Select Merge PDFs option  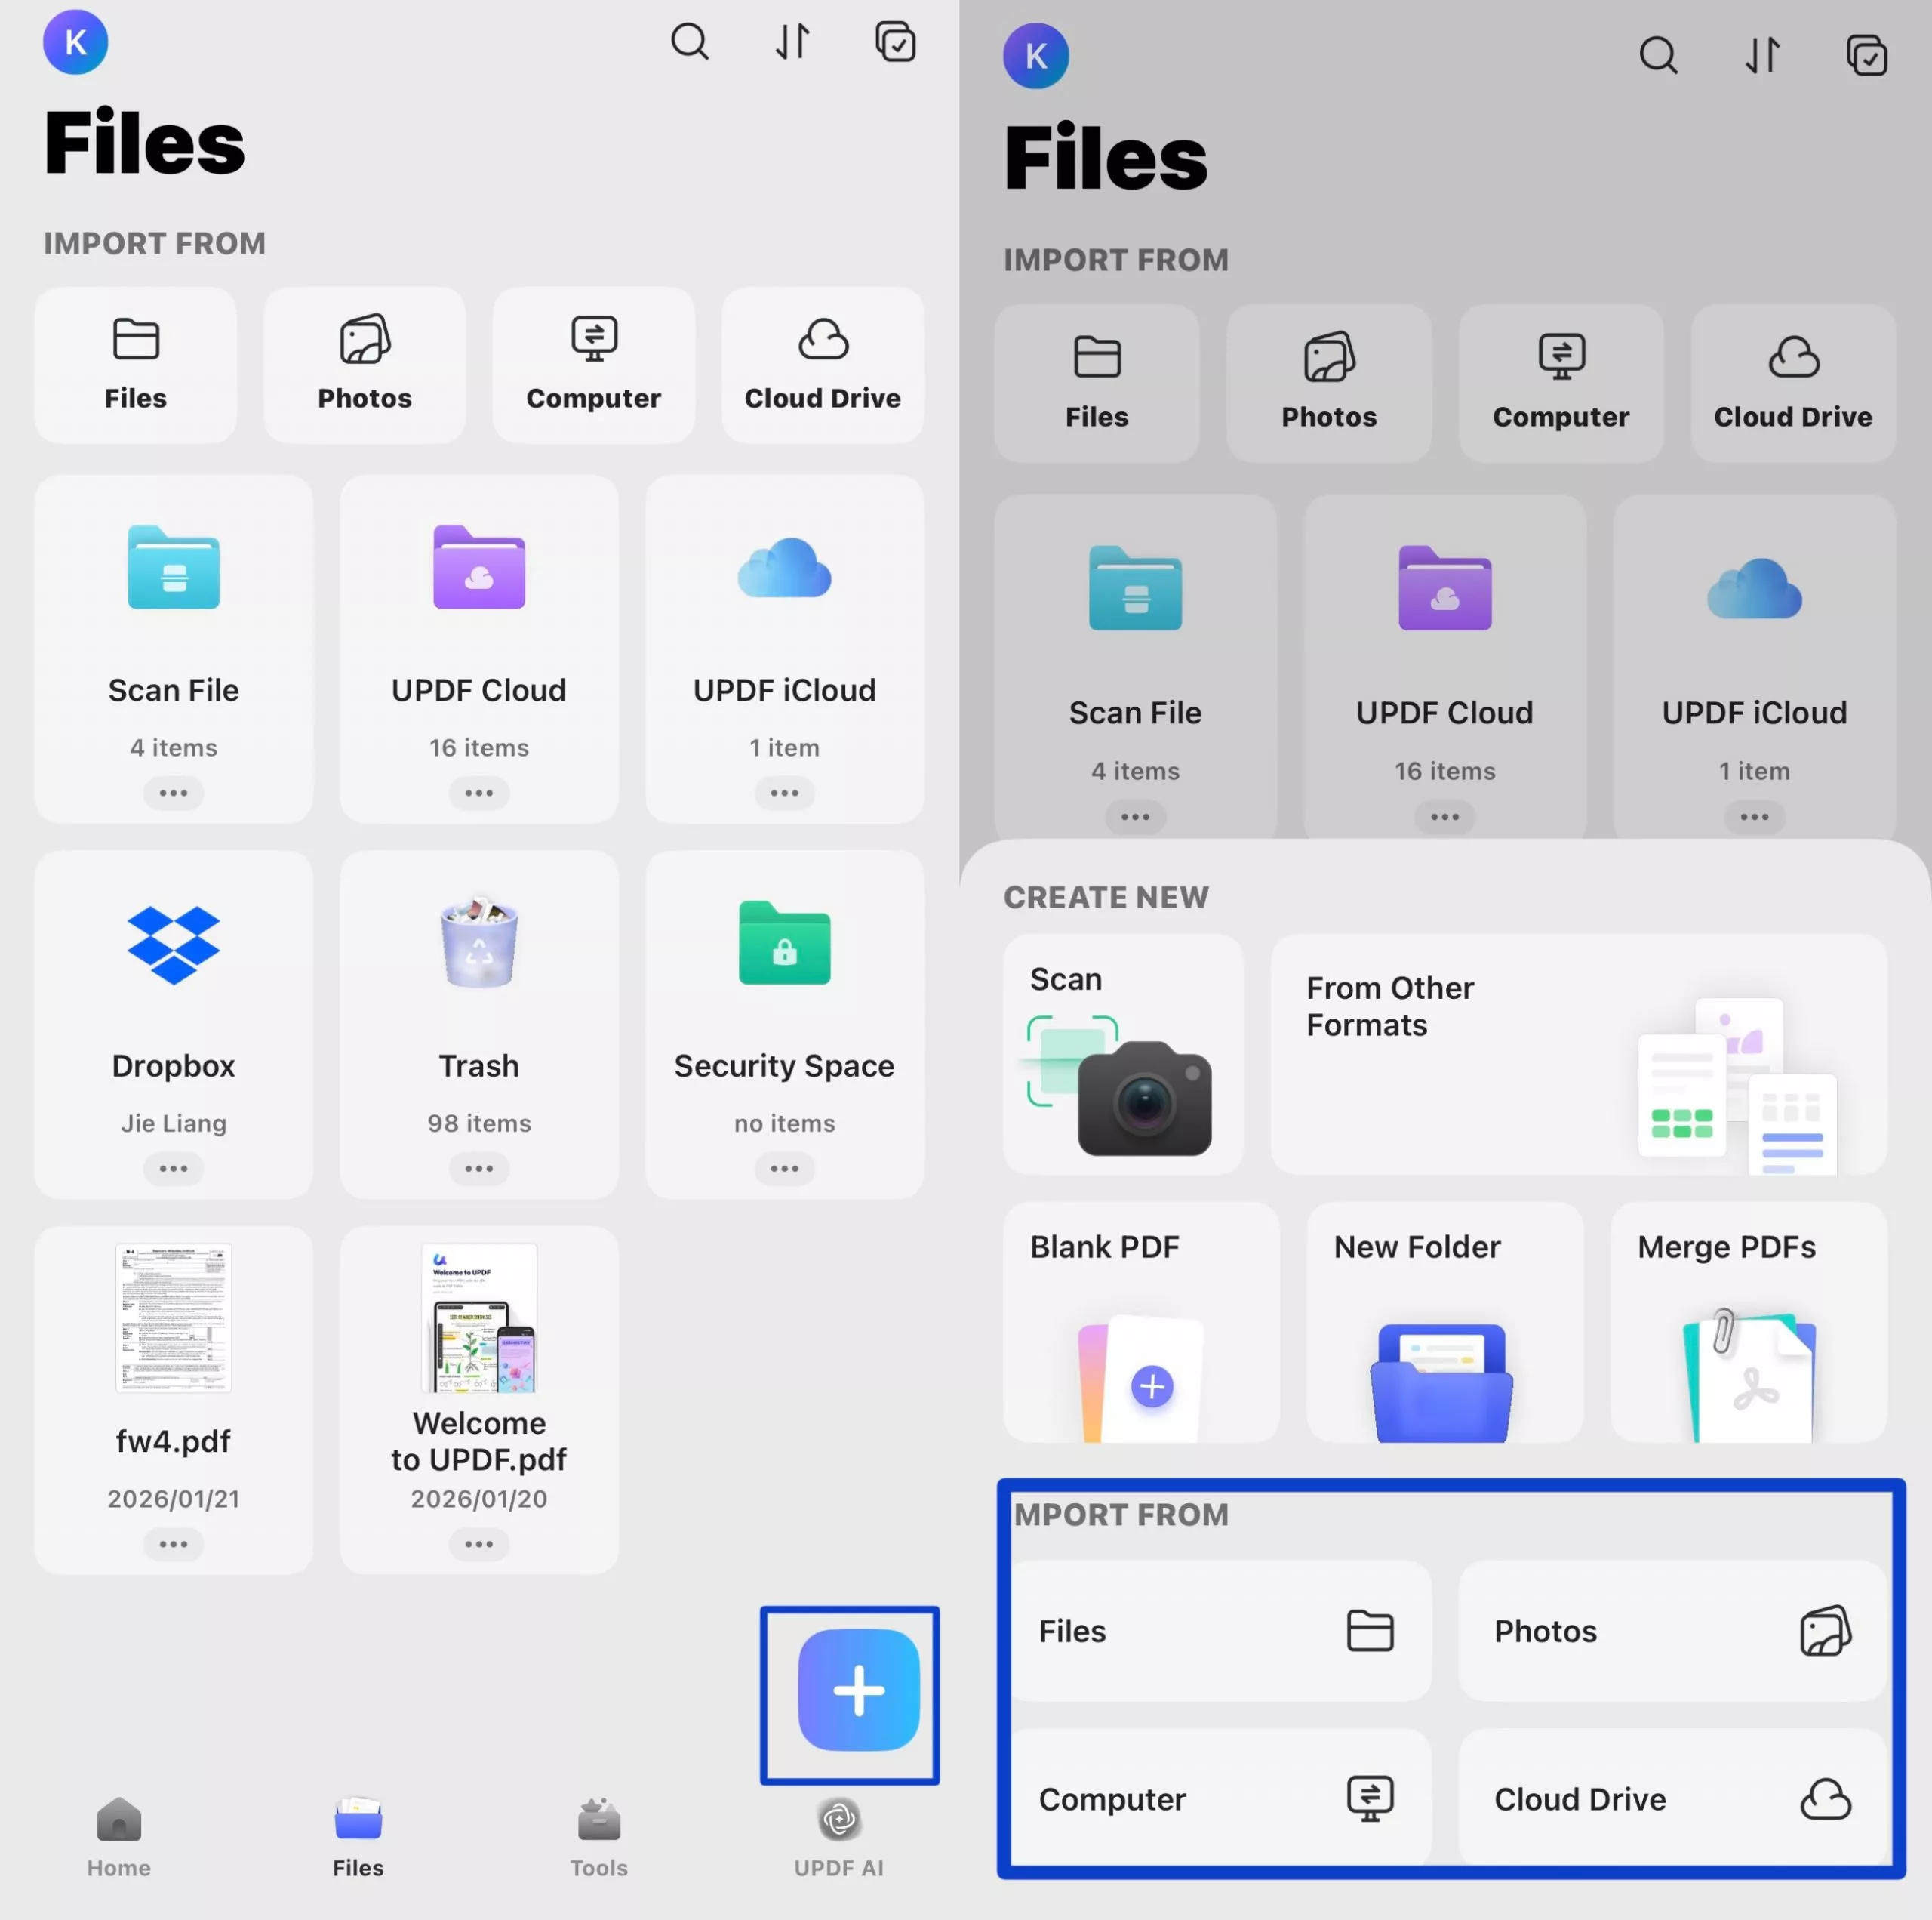1748,1322
